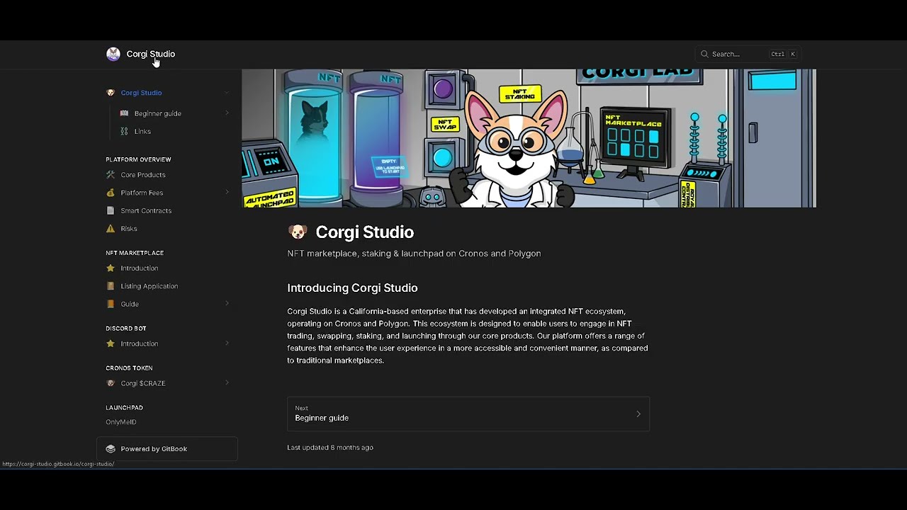Click the corgi emoji icon beside sidebar Corgi Studio
This screenshot has height=510, width=907.
[111, 93]
